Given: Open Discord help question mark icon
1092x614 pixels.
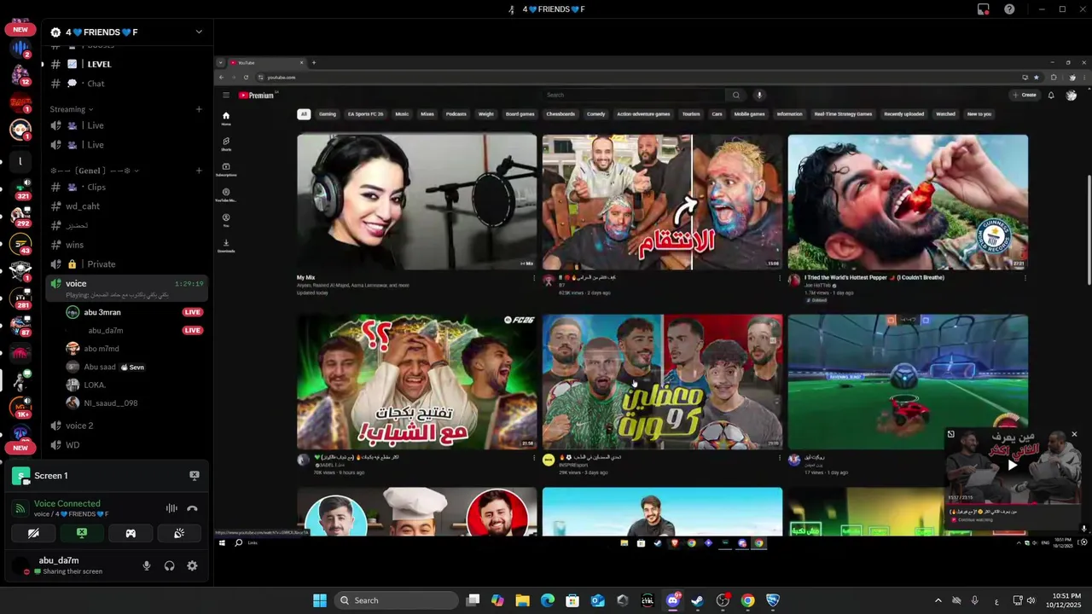Looking at the screenshot, I should point(1009,9).
